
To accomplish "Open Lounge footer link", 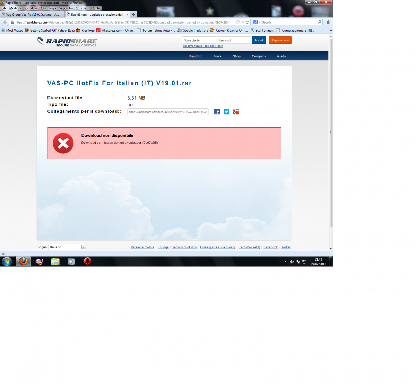I will point(163,247).
